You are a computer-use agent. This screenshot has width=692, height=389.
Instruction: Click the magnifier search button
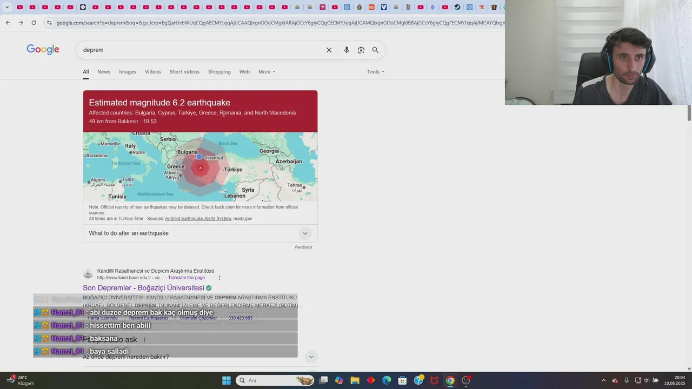pyautogui.click(x=375, y=50)
